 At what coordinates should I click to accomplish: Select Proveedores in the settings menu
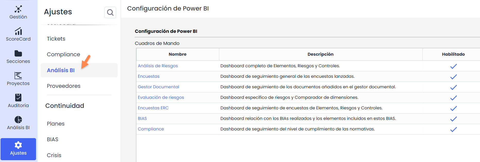pos(64,86)
